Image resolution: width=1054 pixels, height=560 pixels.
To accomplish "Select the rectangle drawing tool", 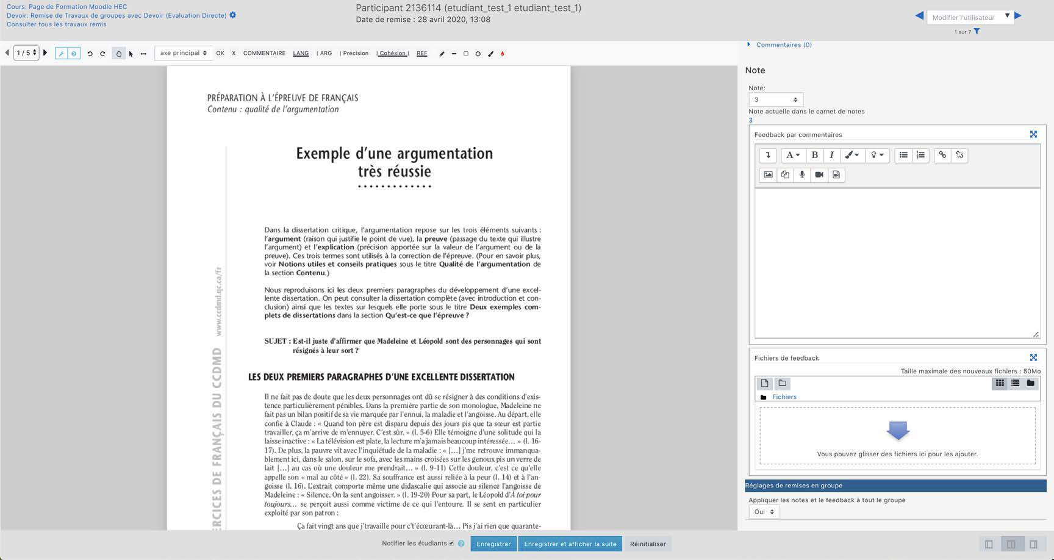I will [x=466, y=54].
